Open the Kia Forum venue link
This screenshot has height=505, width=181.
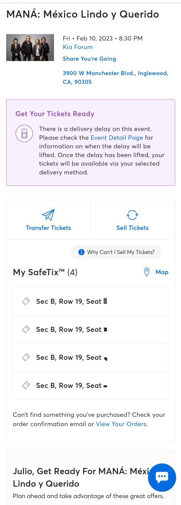pyautogui.click(x=78, y=47)
